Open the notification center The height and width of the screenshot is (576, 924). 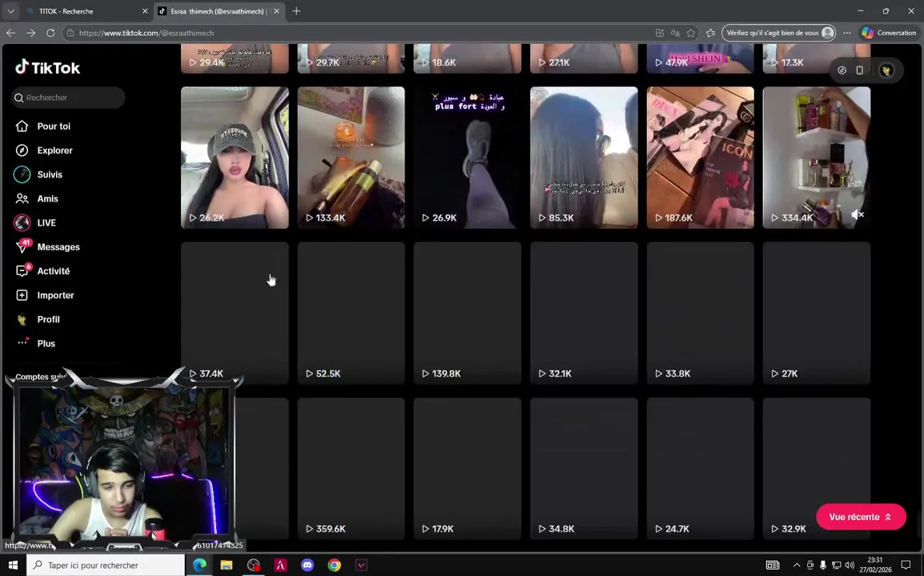pyautogui.click(x=906, y=566)
